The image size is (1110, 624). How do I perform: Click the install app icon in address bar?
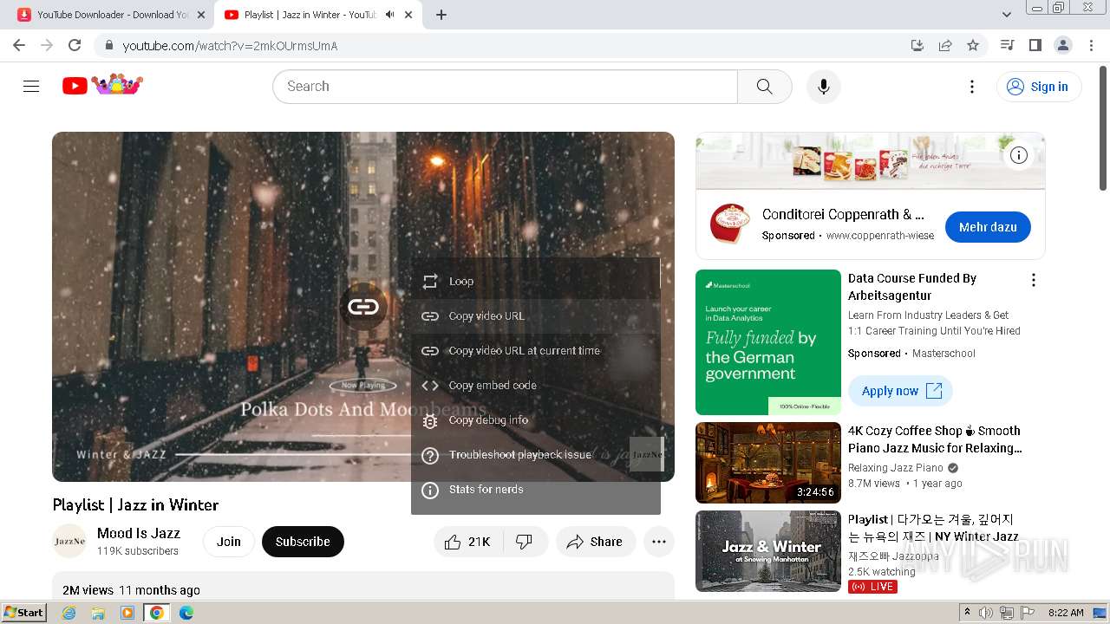tap(917, 45)
